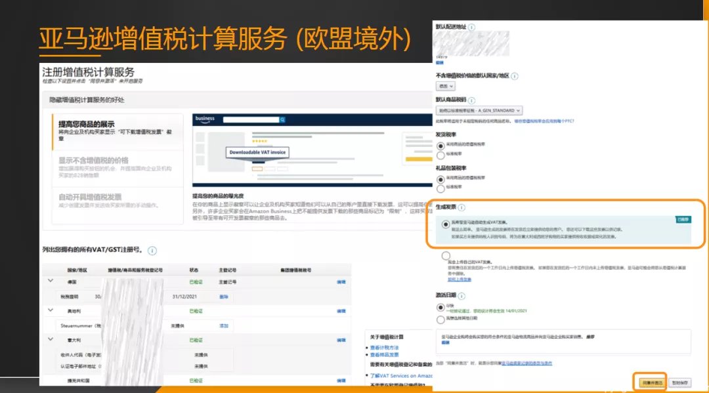Click the 已推荐 teal tag

click(x=683, y=220)
